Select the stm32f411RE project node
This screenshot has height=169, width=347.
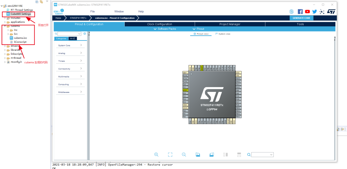click(x=14, y=6)
